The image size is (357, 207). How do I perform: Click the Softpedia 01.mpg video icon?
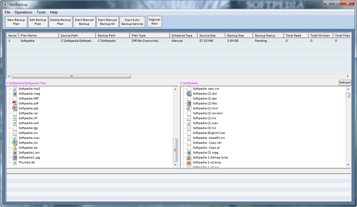coord(189,153)
